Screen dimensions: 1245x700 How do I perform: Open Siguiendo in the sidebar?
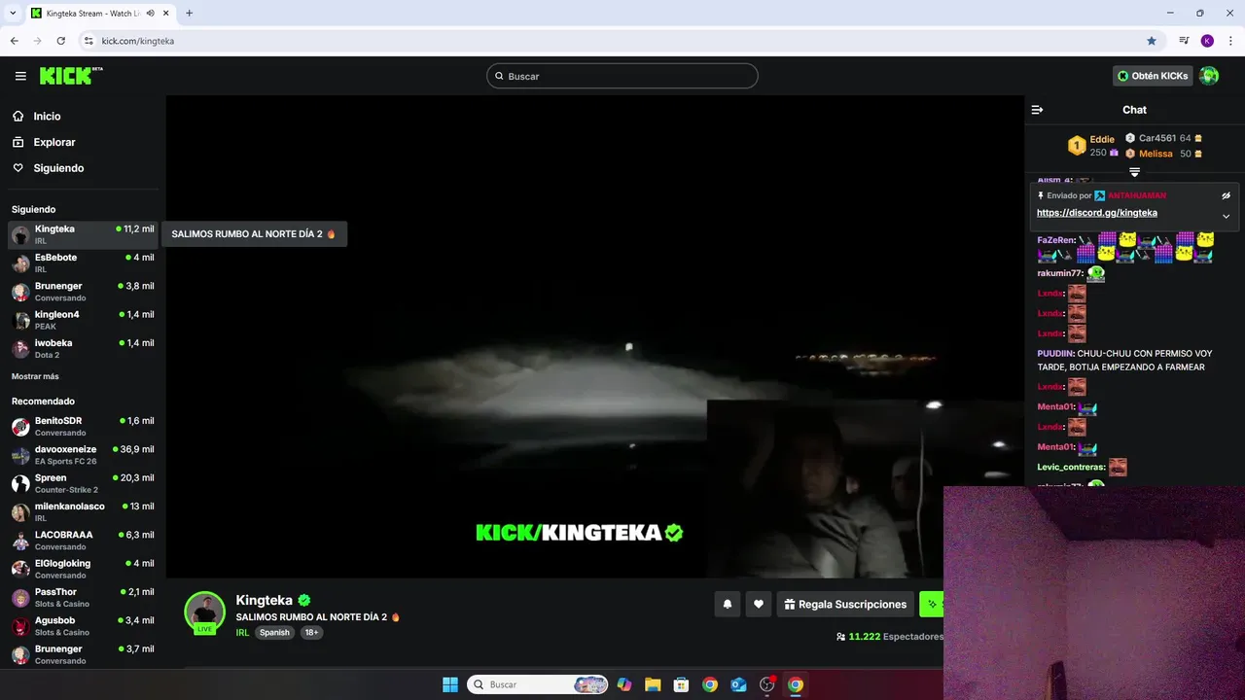[58, 168]
